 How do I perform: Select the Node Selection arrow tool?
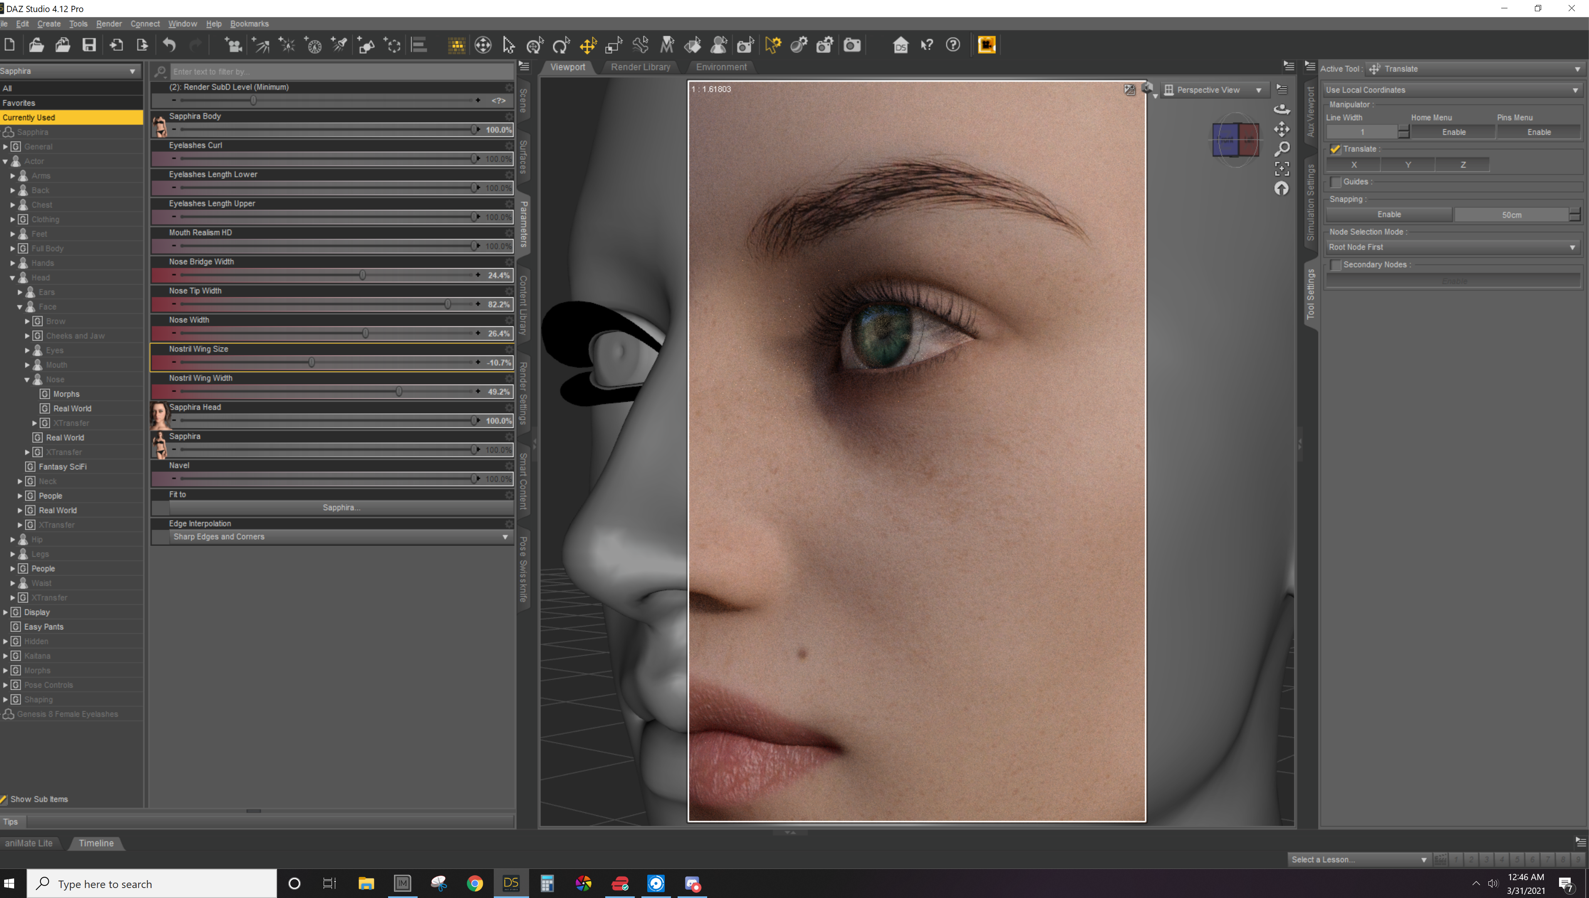(508, 45)
